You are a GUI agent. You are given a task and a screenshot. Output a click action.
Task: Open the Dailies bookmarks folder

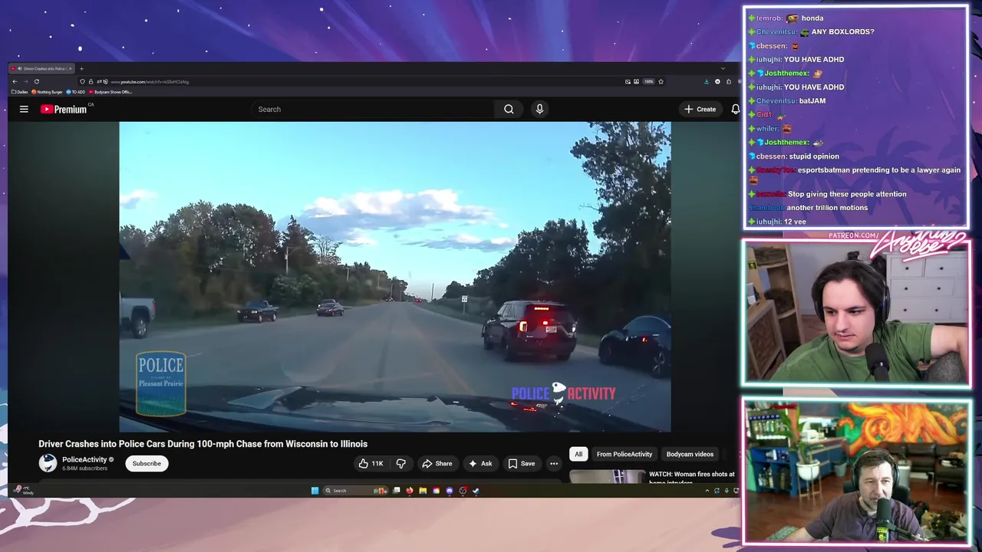pyautogui.click(x=20, y=92)
